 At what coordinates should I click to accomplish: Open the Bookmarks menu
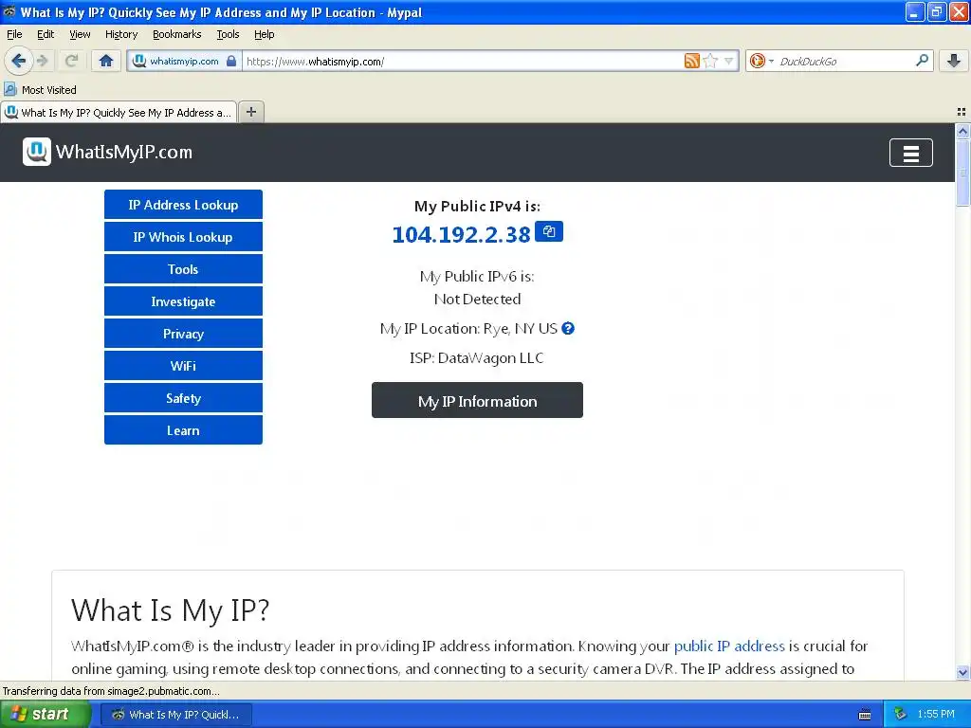pyautogui.click(x=177, y=34)
